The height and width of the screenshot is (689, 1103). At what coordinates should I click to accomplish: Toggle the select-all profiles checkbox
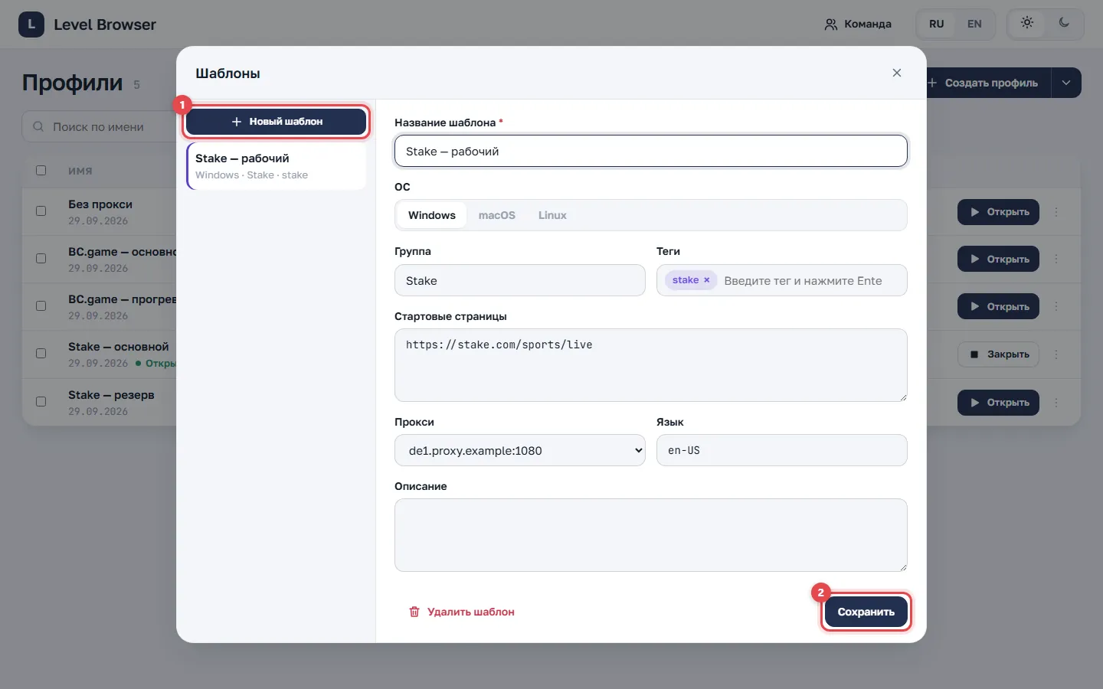tap(41, 171)
